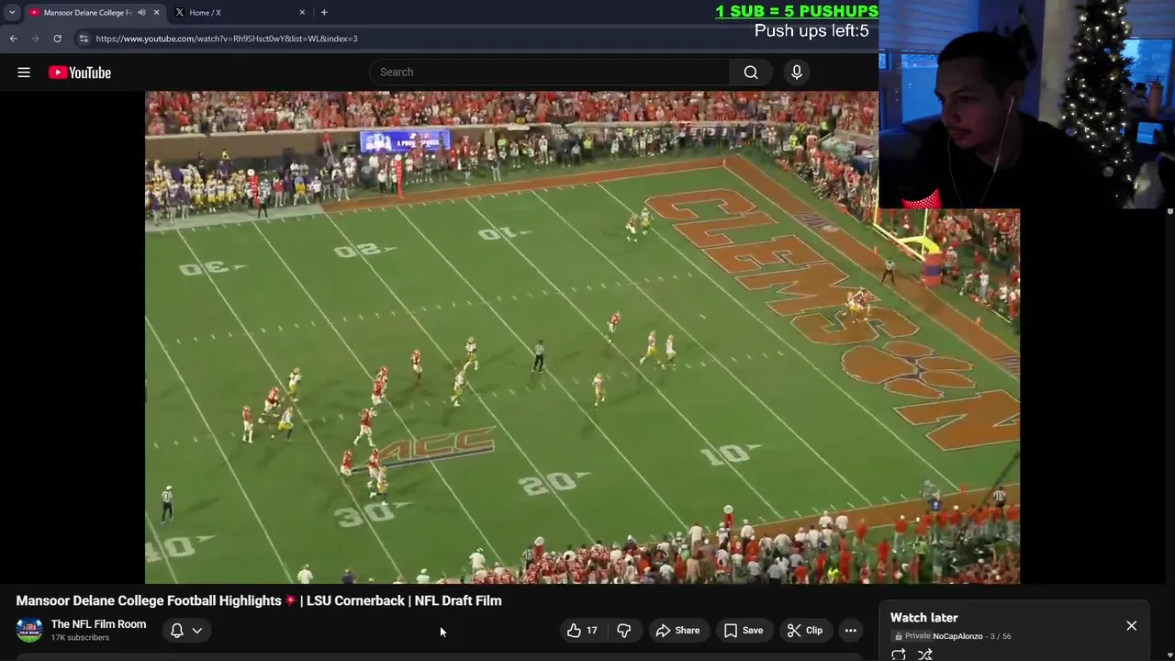Viewport: 1175px width, 661px height.
Task: Mute the YouTube tab audio icon
Action: tap(141, 13)
